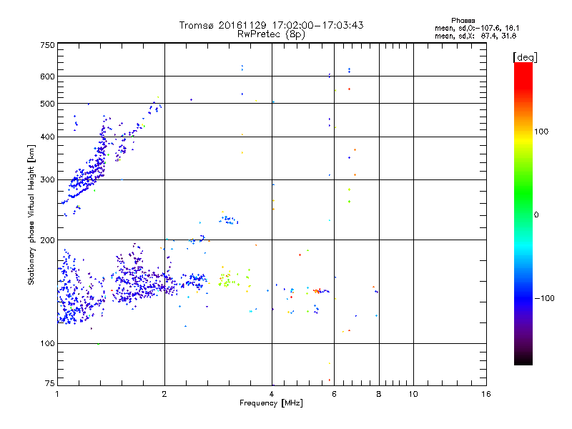Click the y-axis '750' tick label
572x429 pixels.
click(x=47, y=45)
